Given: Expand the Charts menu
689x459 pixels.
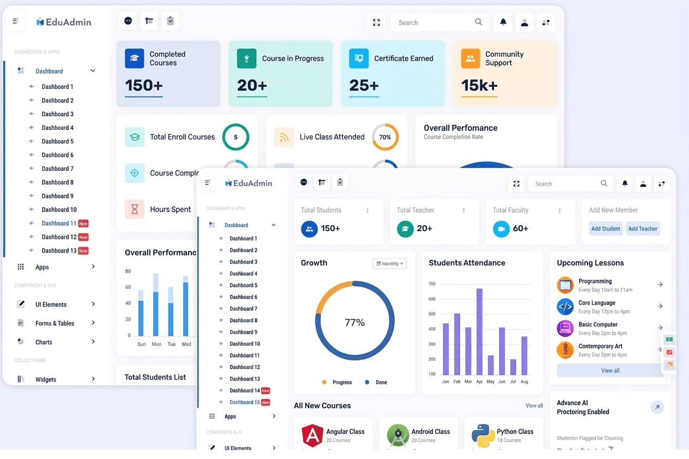Looking at the screenshot, I should (93, 342).
